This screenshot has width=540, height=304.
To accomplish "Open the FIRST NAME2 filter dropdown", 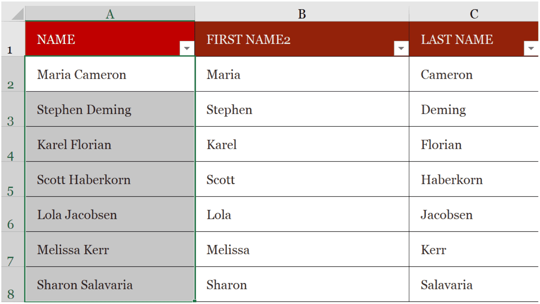I will click(x=401, y=48).
